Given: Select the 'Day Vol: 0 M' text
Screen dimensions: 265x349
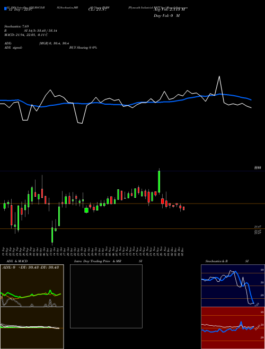Looking at the screenshot, I should (x=166, y=16).
